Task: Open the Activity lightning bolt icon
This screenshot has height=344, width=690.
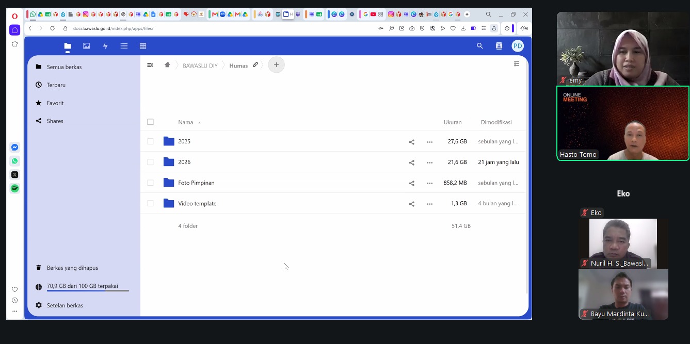Action: point(105,46)
